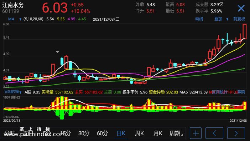Viewport: 250px width, 141px height.
Task: Select the 60分 chart tab
Action: 102,133
